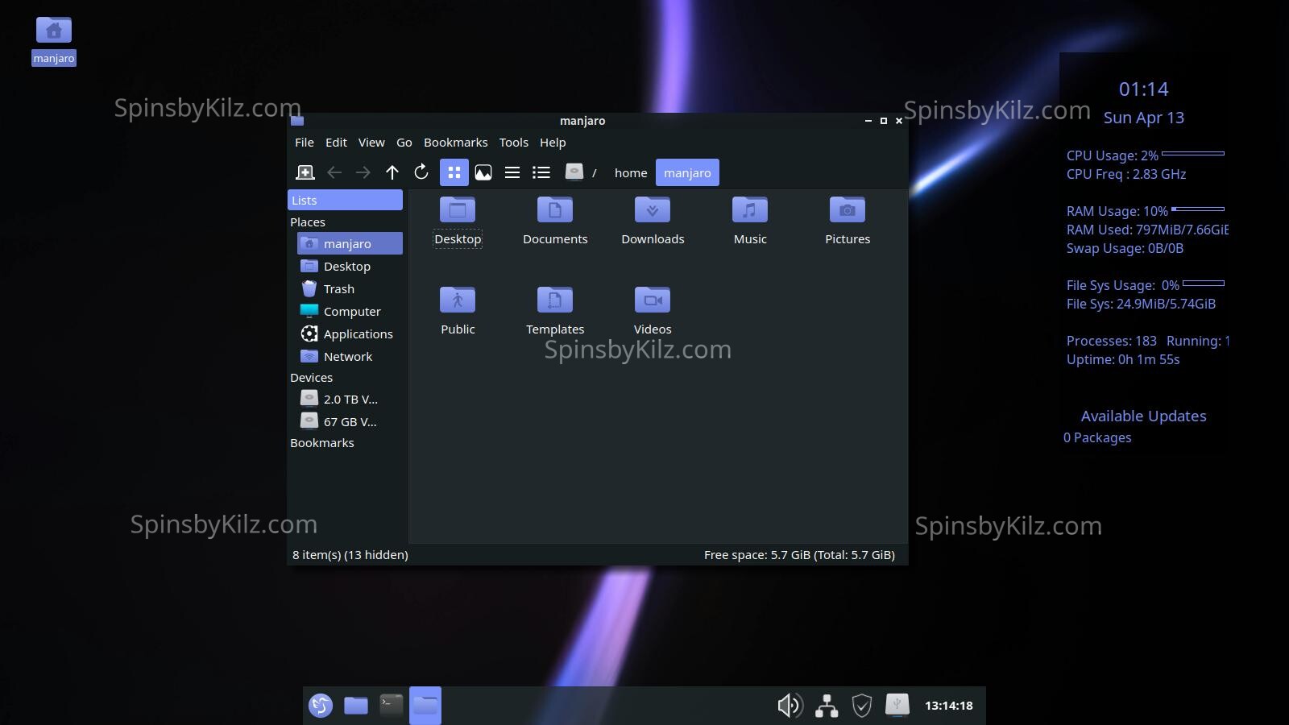Launch terminal from the panel

[x=392, y=706]
